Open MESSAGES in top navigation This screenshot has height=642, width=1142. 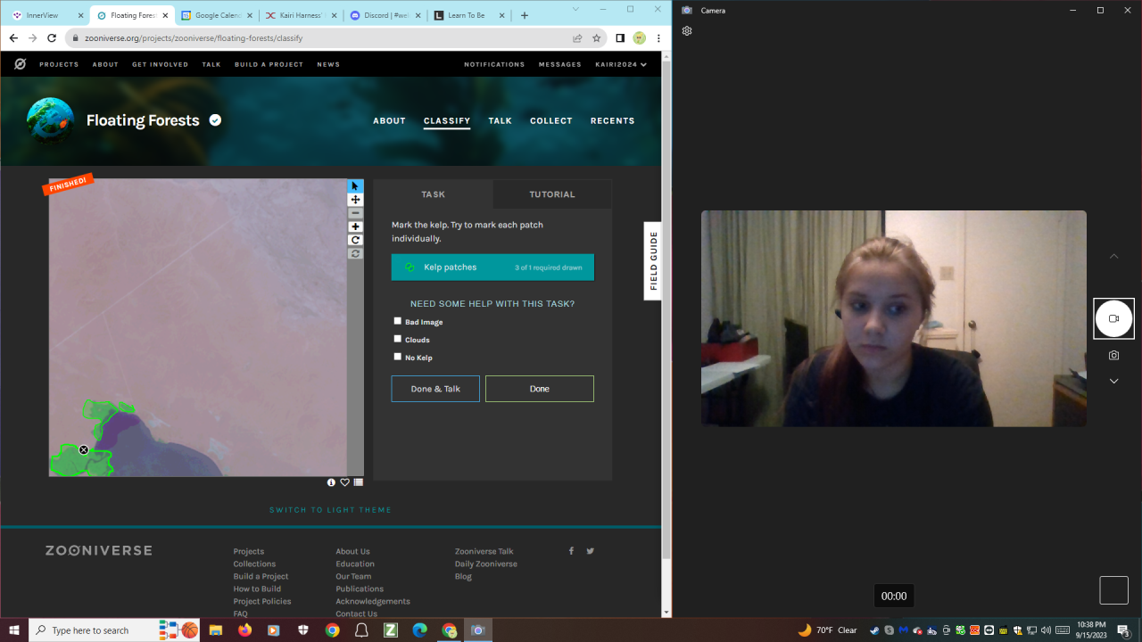pyautogui.click(x=560, y=64)
